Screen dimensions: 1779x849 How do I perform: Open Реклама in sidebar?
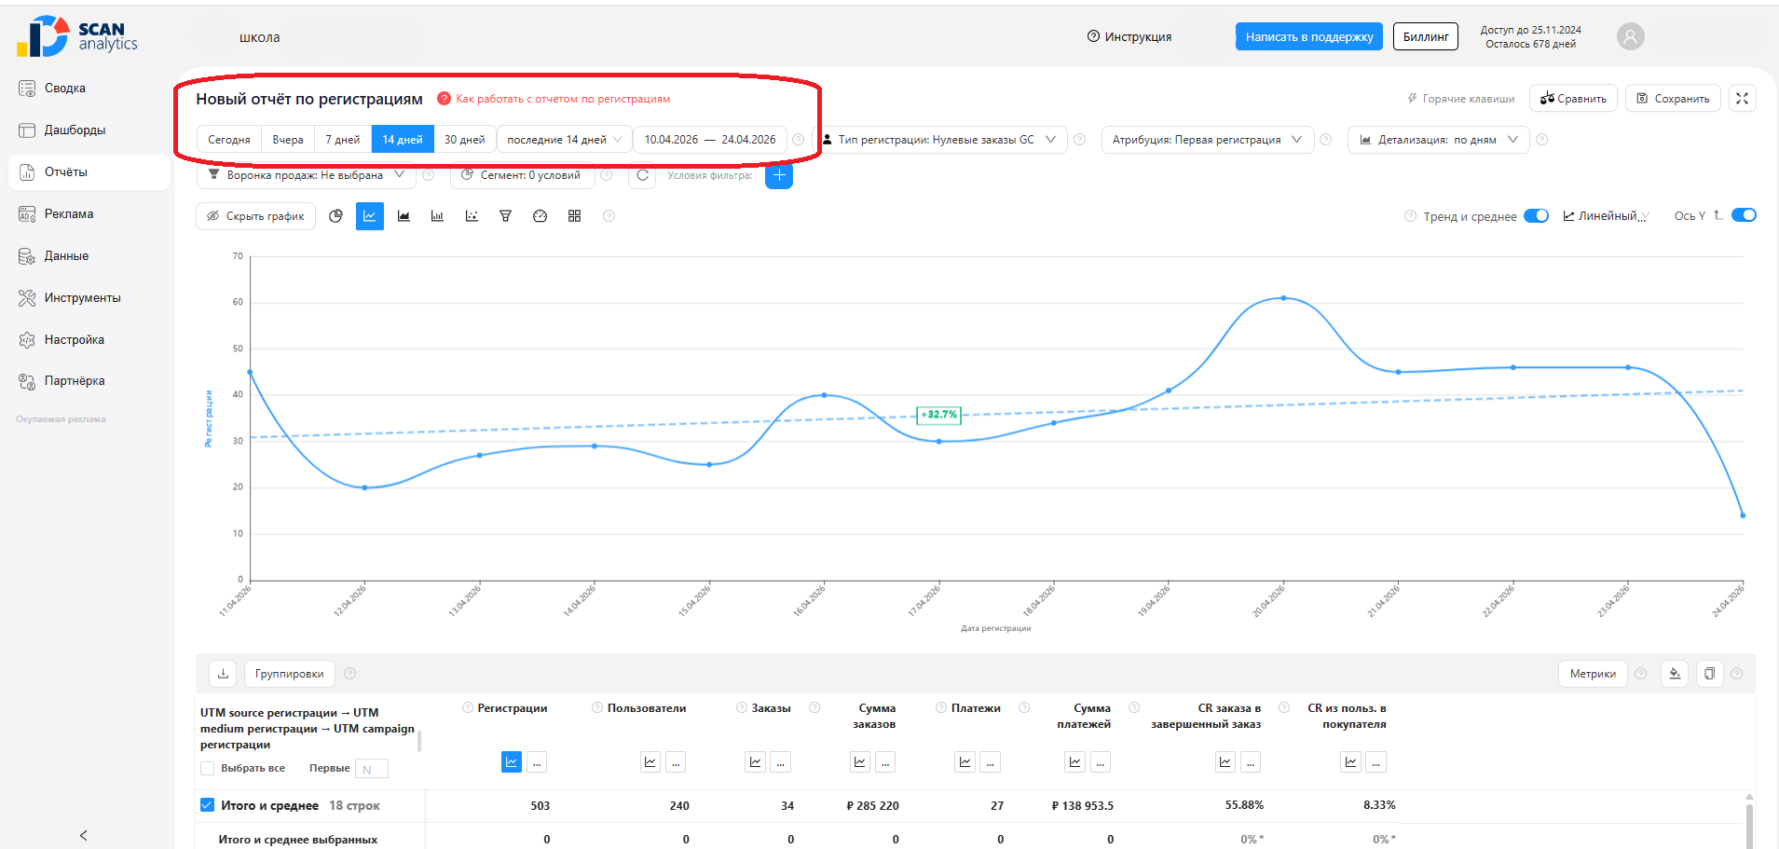tap(89, 214)
